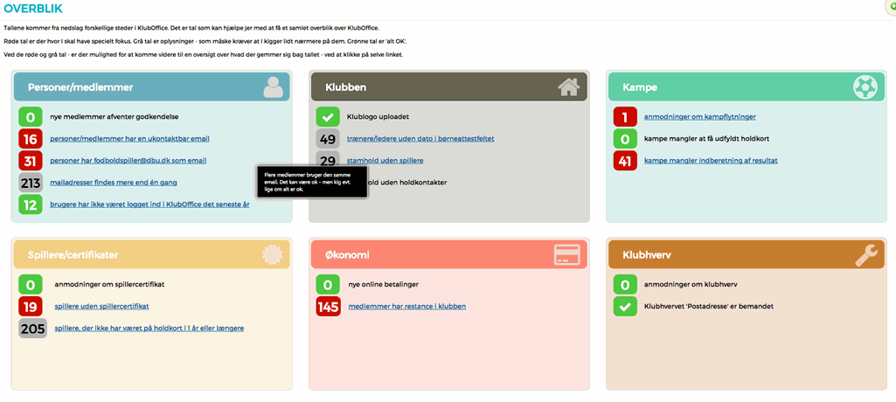This screenshot has height=402, width=896.
Task: Click the green 12 badge for inactive users
Action: click(31, 204)
